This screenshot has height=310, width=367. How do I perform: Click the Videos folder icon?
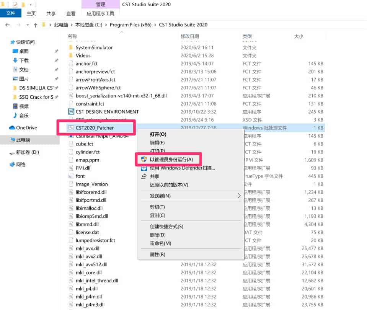pos(71,55)
